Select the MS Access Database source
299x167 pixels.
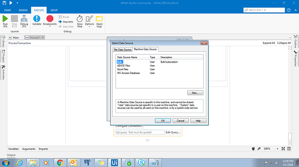(x=128, y=73)
